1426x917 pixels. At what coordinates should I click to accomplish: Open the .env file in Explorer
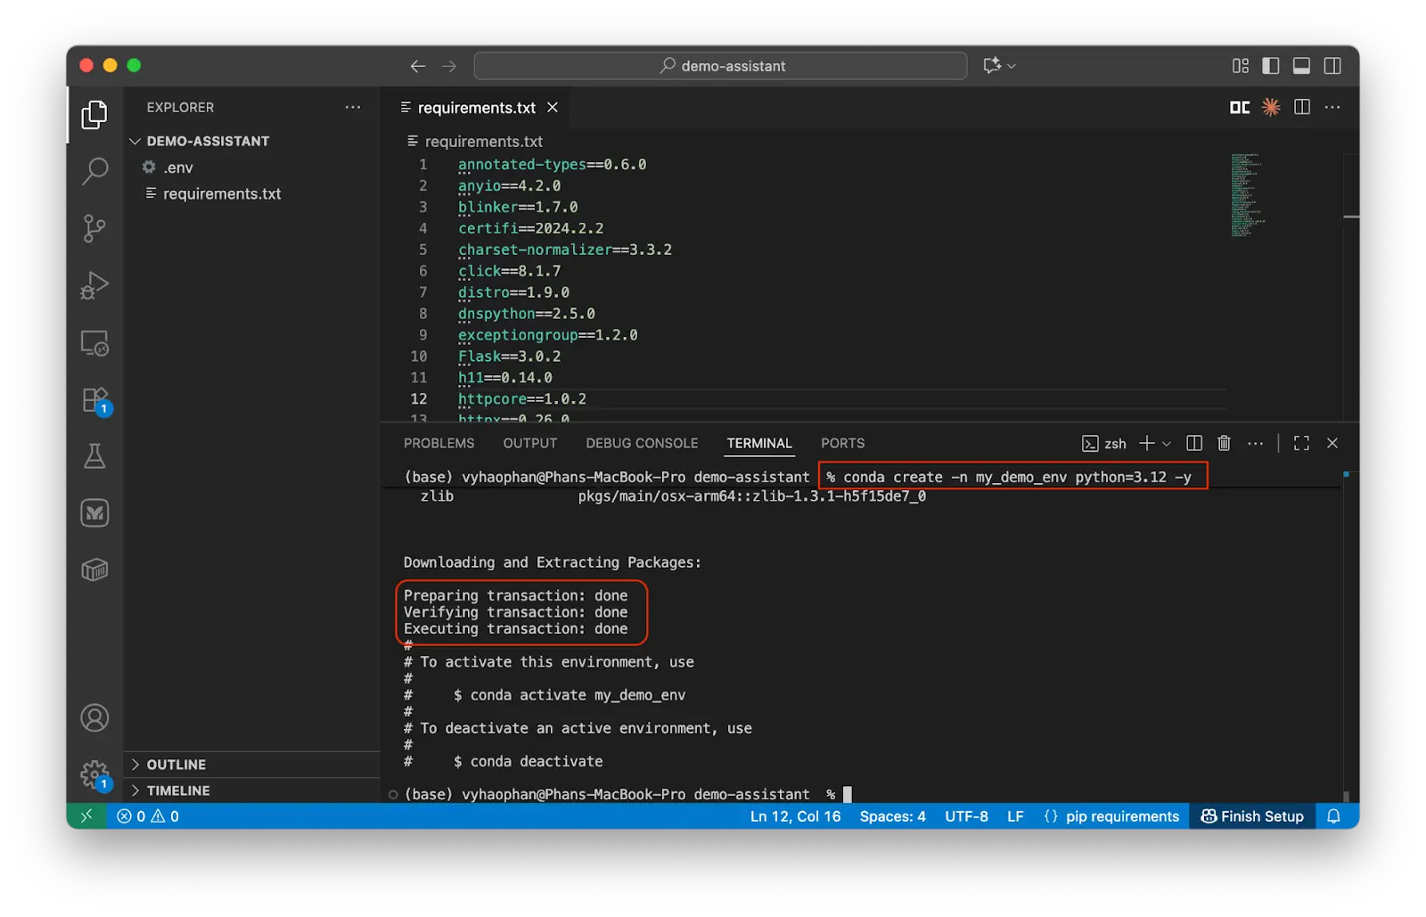pyautogui.click(x=178, y=168)
